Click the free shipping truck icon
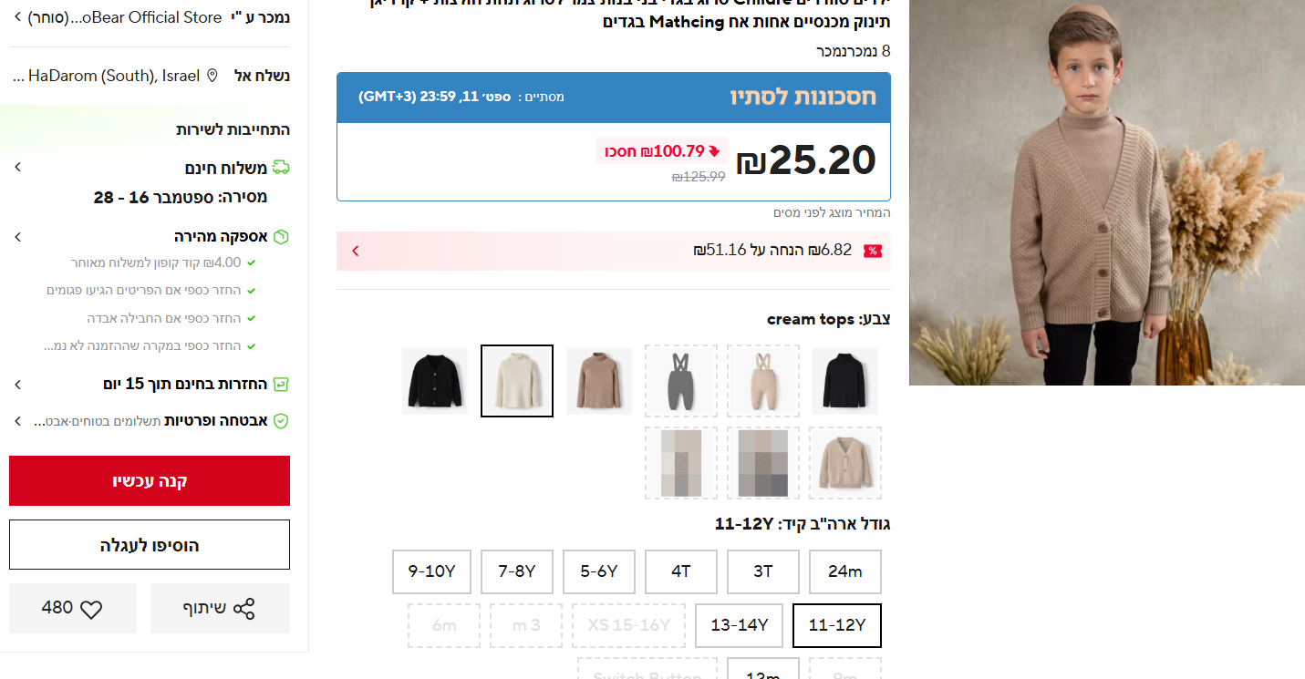1305x679 pixels. [x=281, y=168]
